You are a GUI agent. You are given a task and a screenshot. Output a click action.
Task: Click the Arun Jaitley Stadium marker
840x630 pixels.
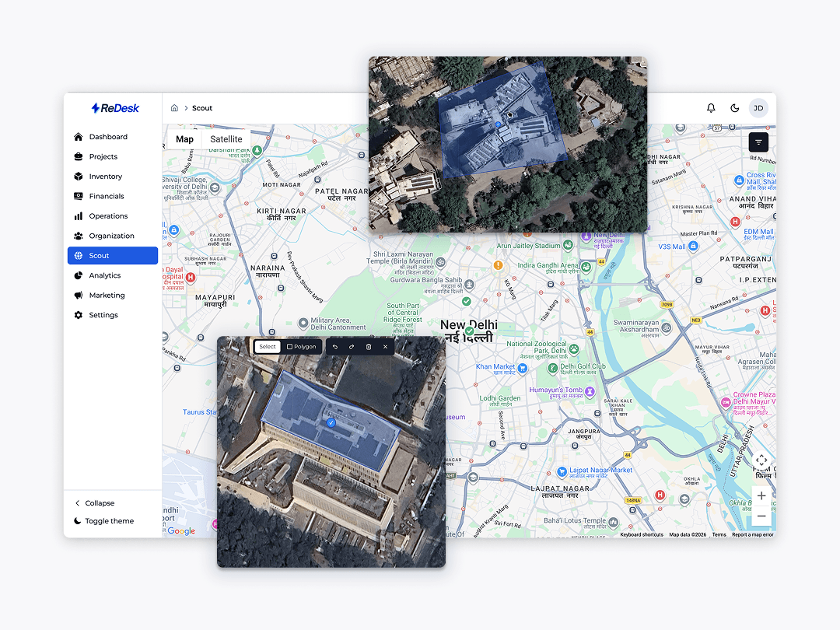pos(568,245)
